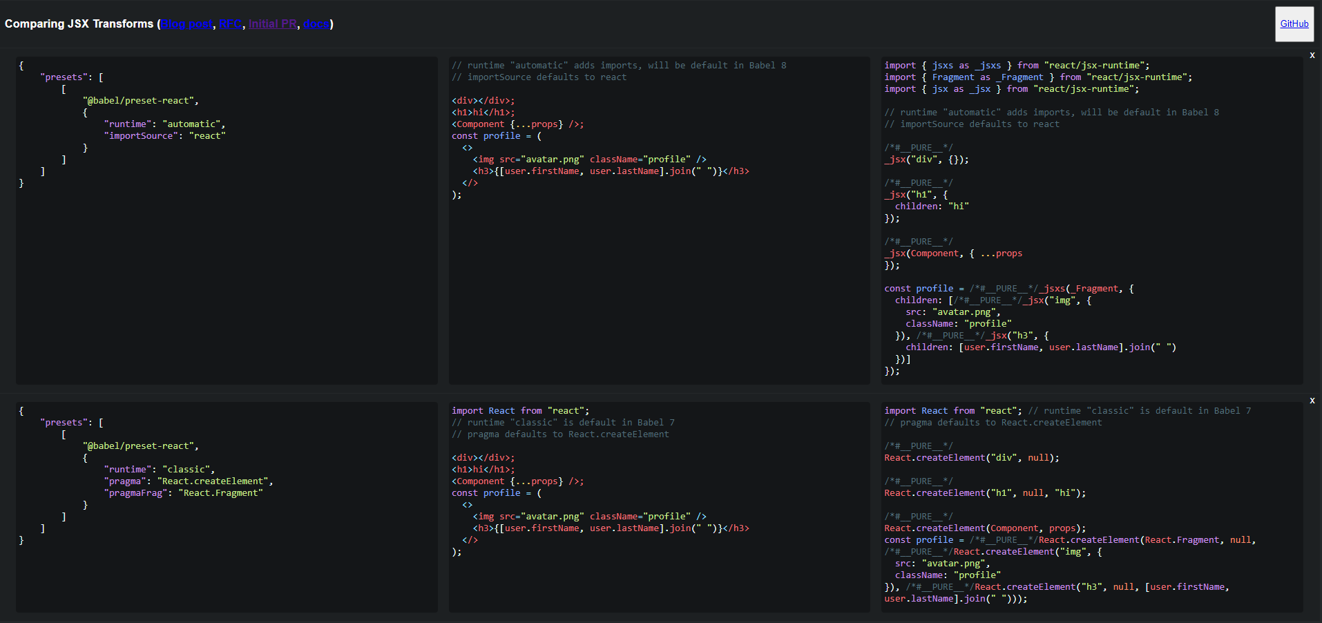Click the import jsxs as _jsxs line
Image resolution: width=1322 pixels, height=623 pixels.
(1017, 66)
